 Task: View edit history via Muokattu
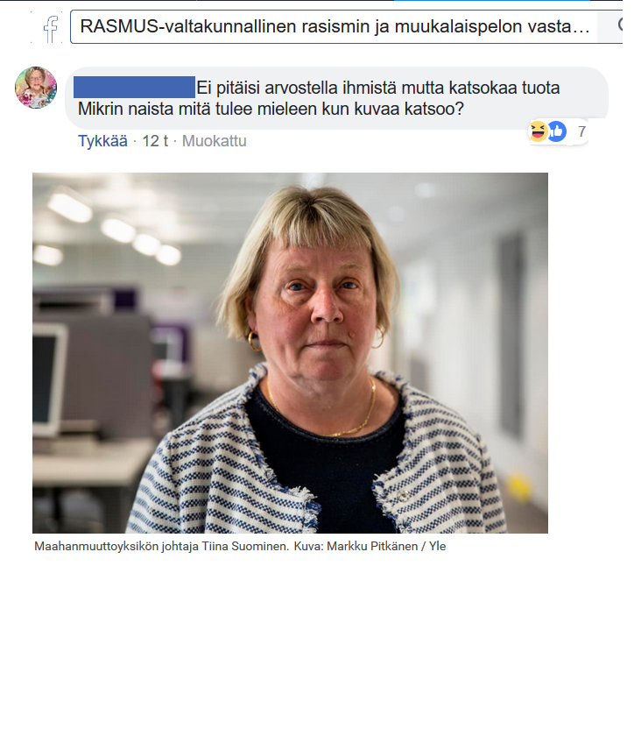[214, 141]
